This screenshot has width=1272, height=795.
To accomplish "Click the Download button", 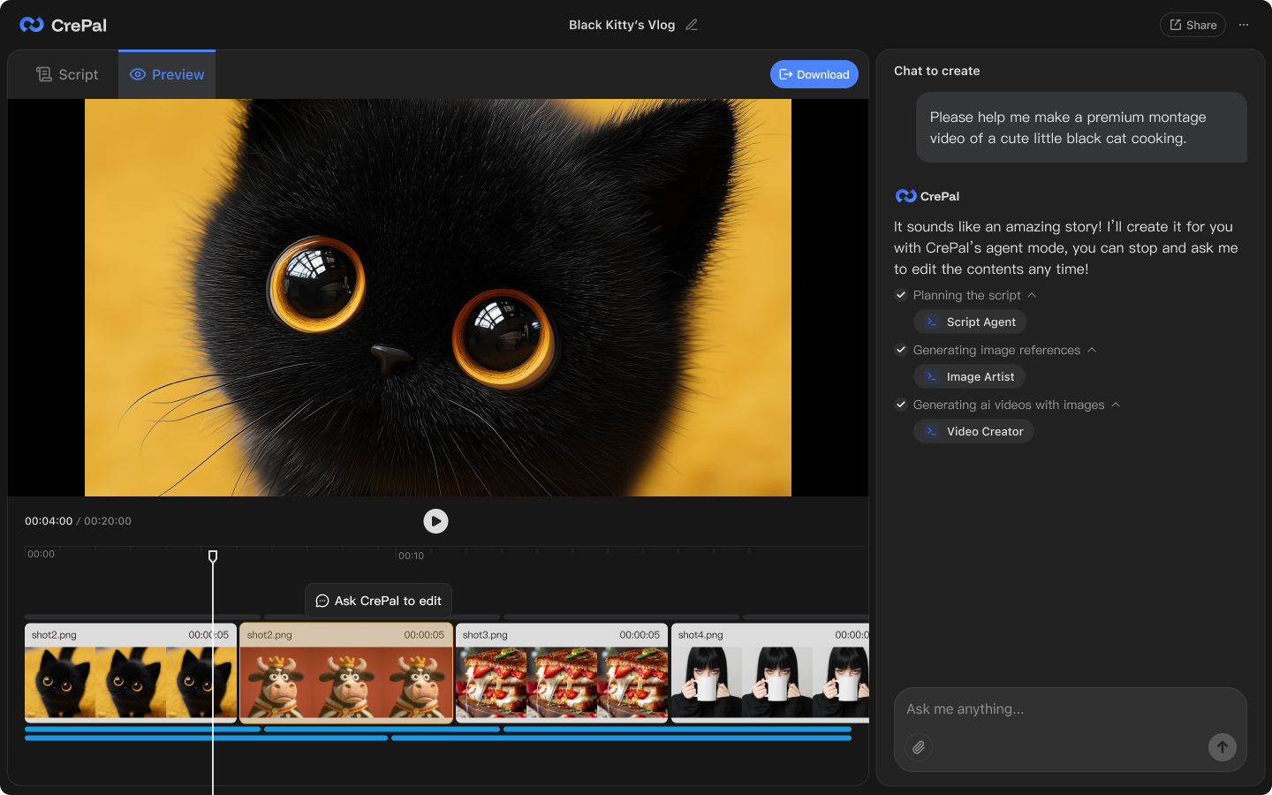I will point(814,74).
